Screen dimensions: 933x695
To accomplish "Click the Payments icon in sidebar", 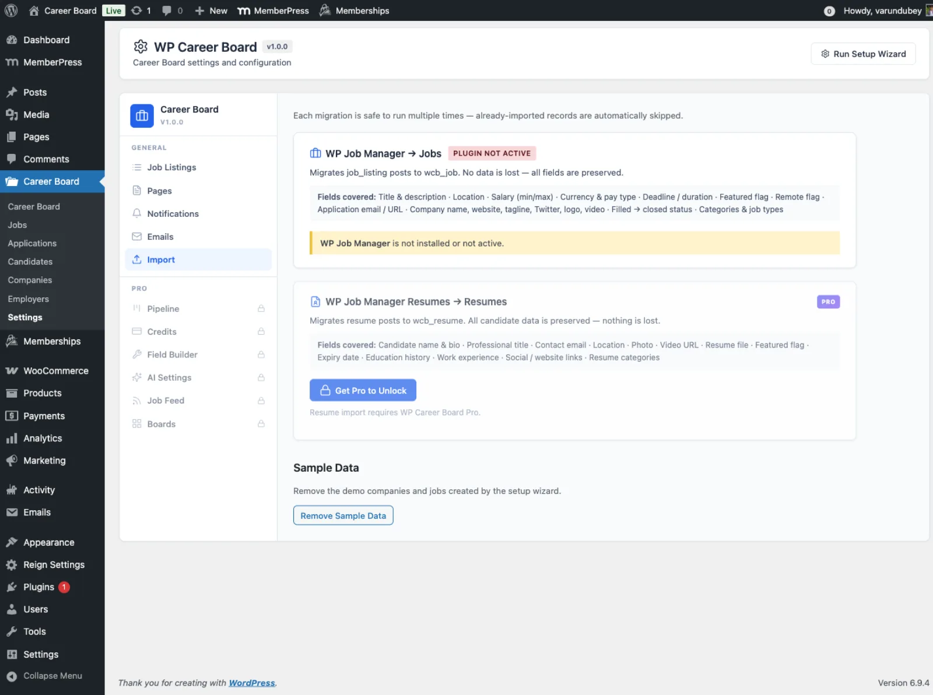I will click(x=12, y=416).
